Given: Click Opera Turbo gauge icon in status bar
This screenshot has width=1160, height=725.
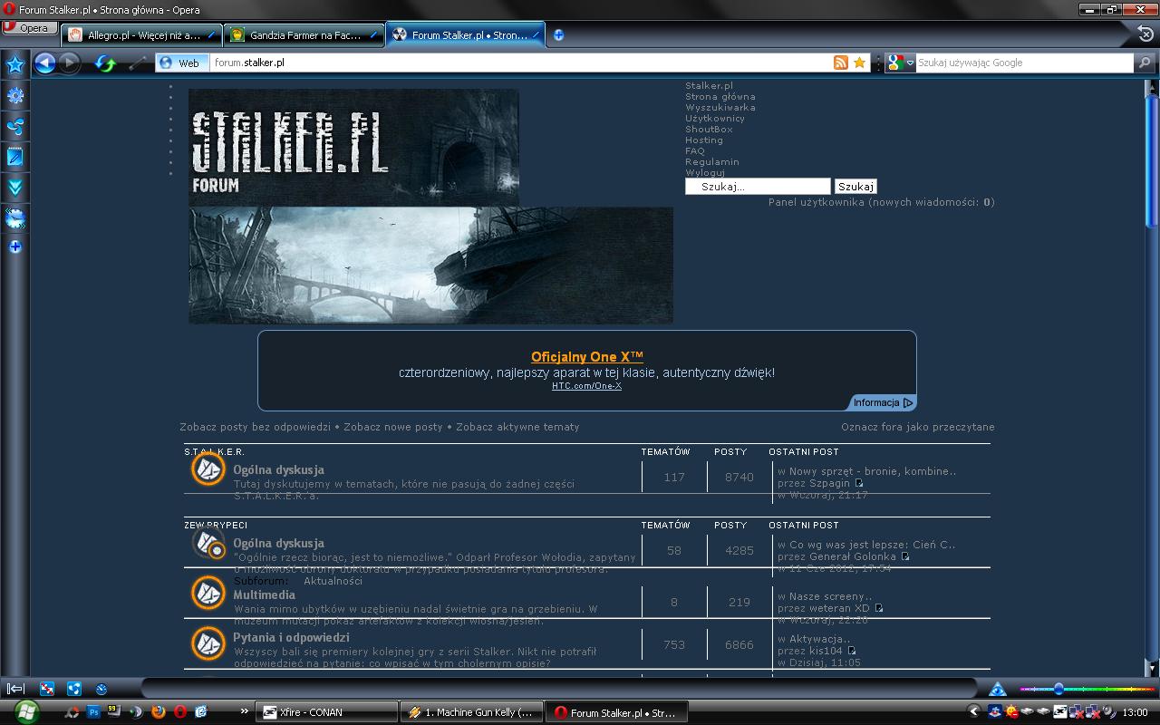Looking at the screenshot, I should point(101,689).
